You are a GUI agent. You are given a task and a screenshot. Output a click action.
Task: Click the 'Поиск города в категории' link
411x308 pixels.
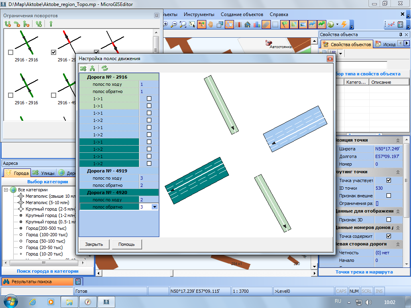point(47,271)
